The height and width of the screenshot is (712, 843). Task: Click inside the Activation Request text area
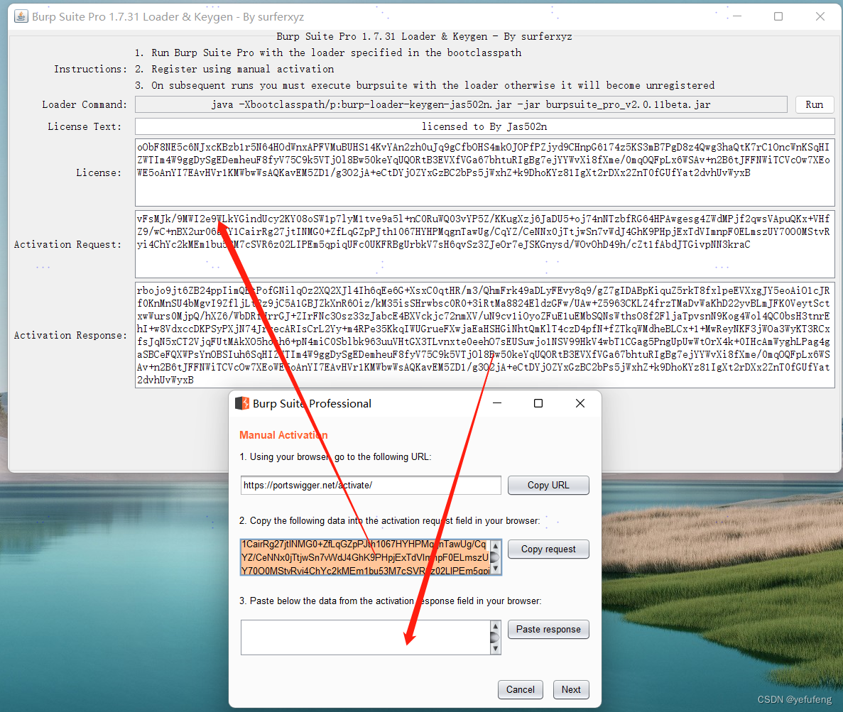484,244
